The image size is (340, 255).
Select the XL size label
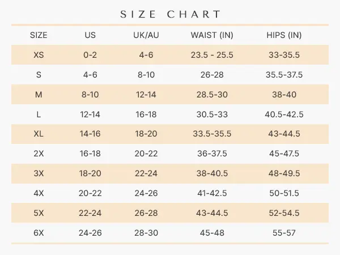(39, 134)
